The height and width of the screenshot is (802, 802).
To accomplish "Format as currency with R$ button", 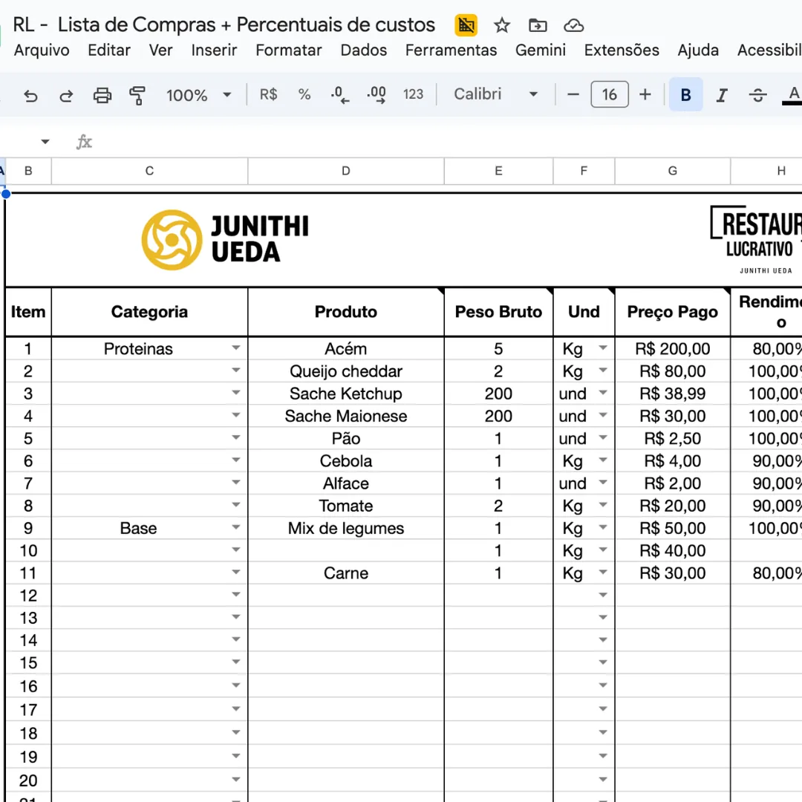I will (268, 94).
